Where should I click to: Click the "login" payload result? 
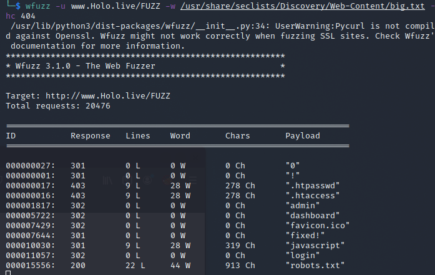(303, 256)
